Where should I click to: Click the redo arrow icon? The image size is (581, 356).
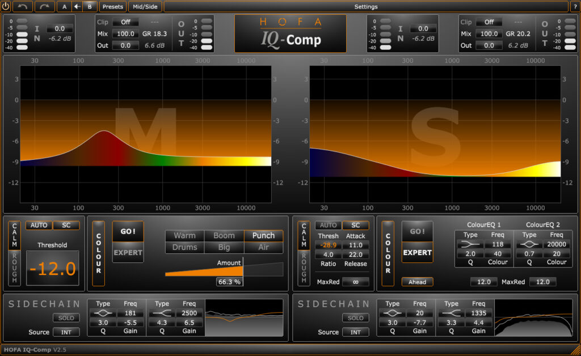[x=44, y=6]
